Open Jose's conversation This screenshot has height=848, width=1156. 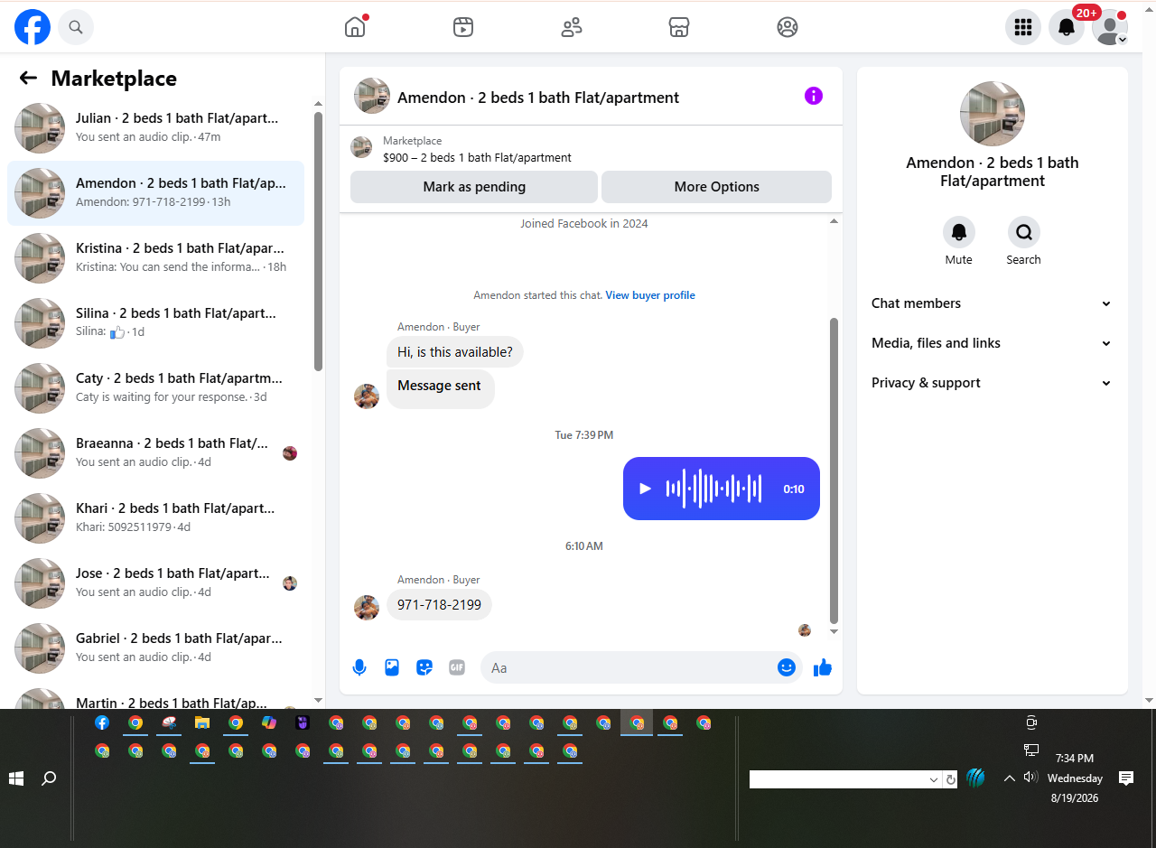click(x=155, y=583)
